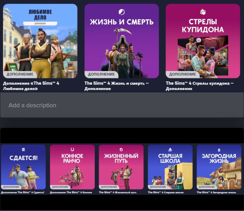The width and height of the screenshot is (244, 211).
Task: Click the icon above Старшая школа heading
Action: (x=170, y=150)
